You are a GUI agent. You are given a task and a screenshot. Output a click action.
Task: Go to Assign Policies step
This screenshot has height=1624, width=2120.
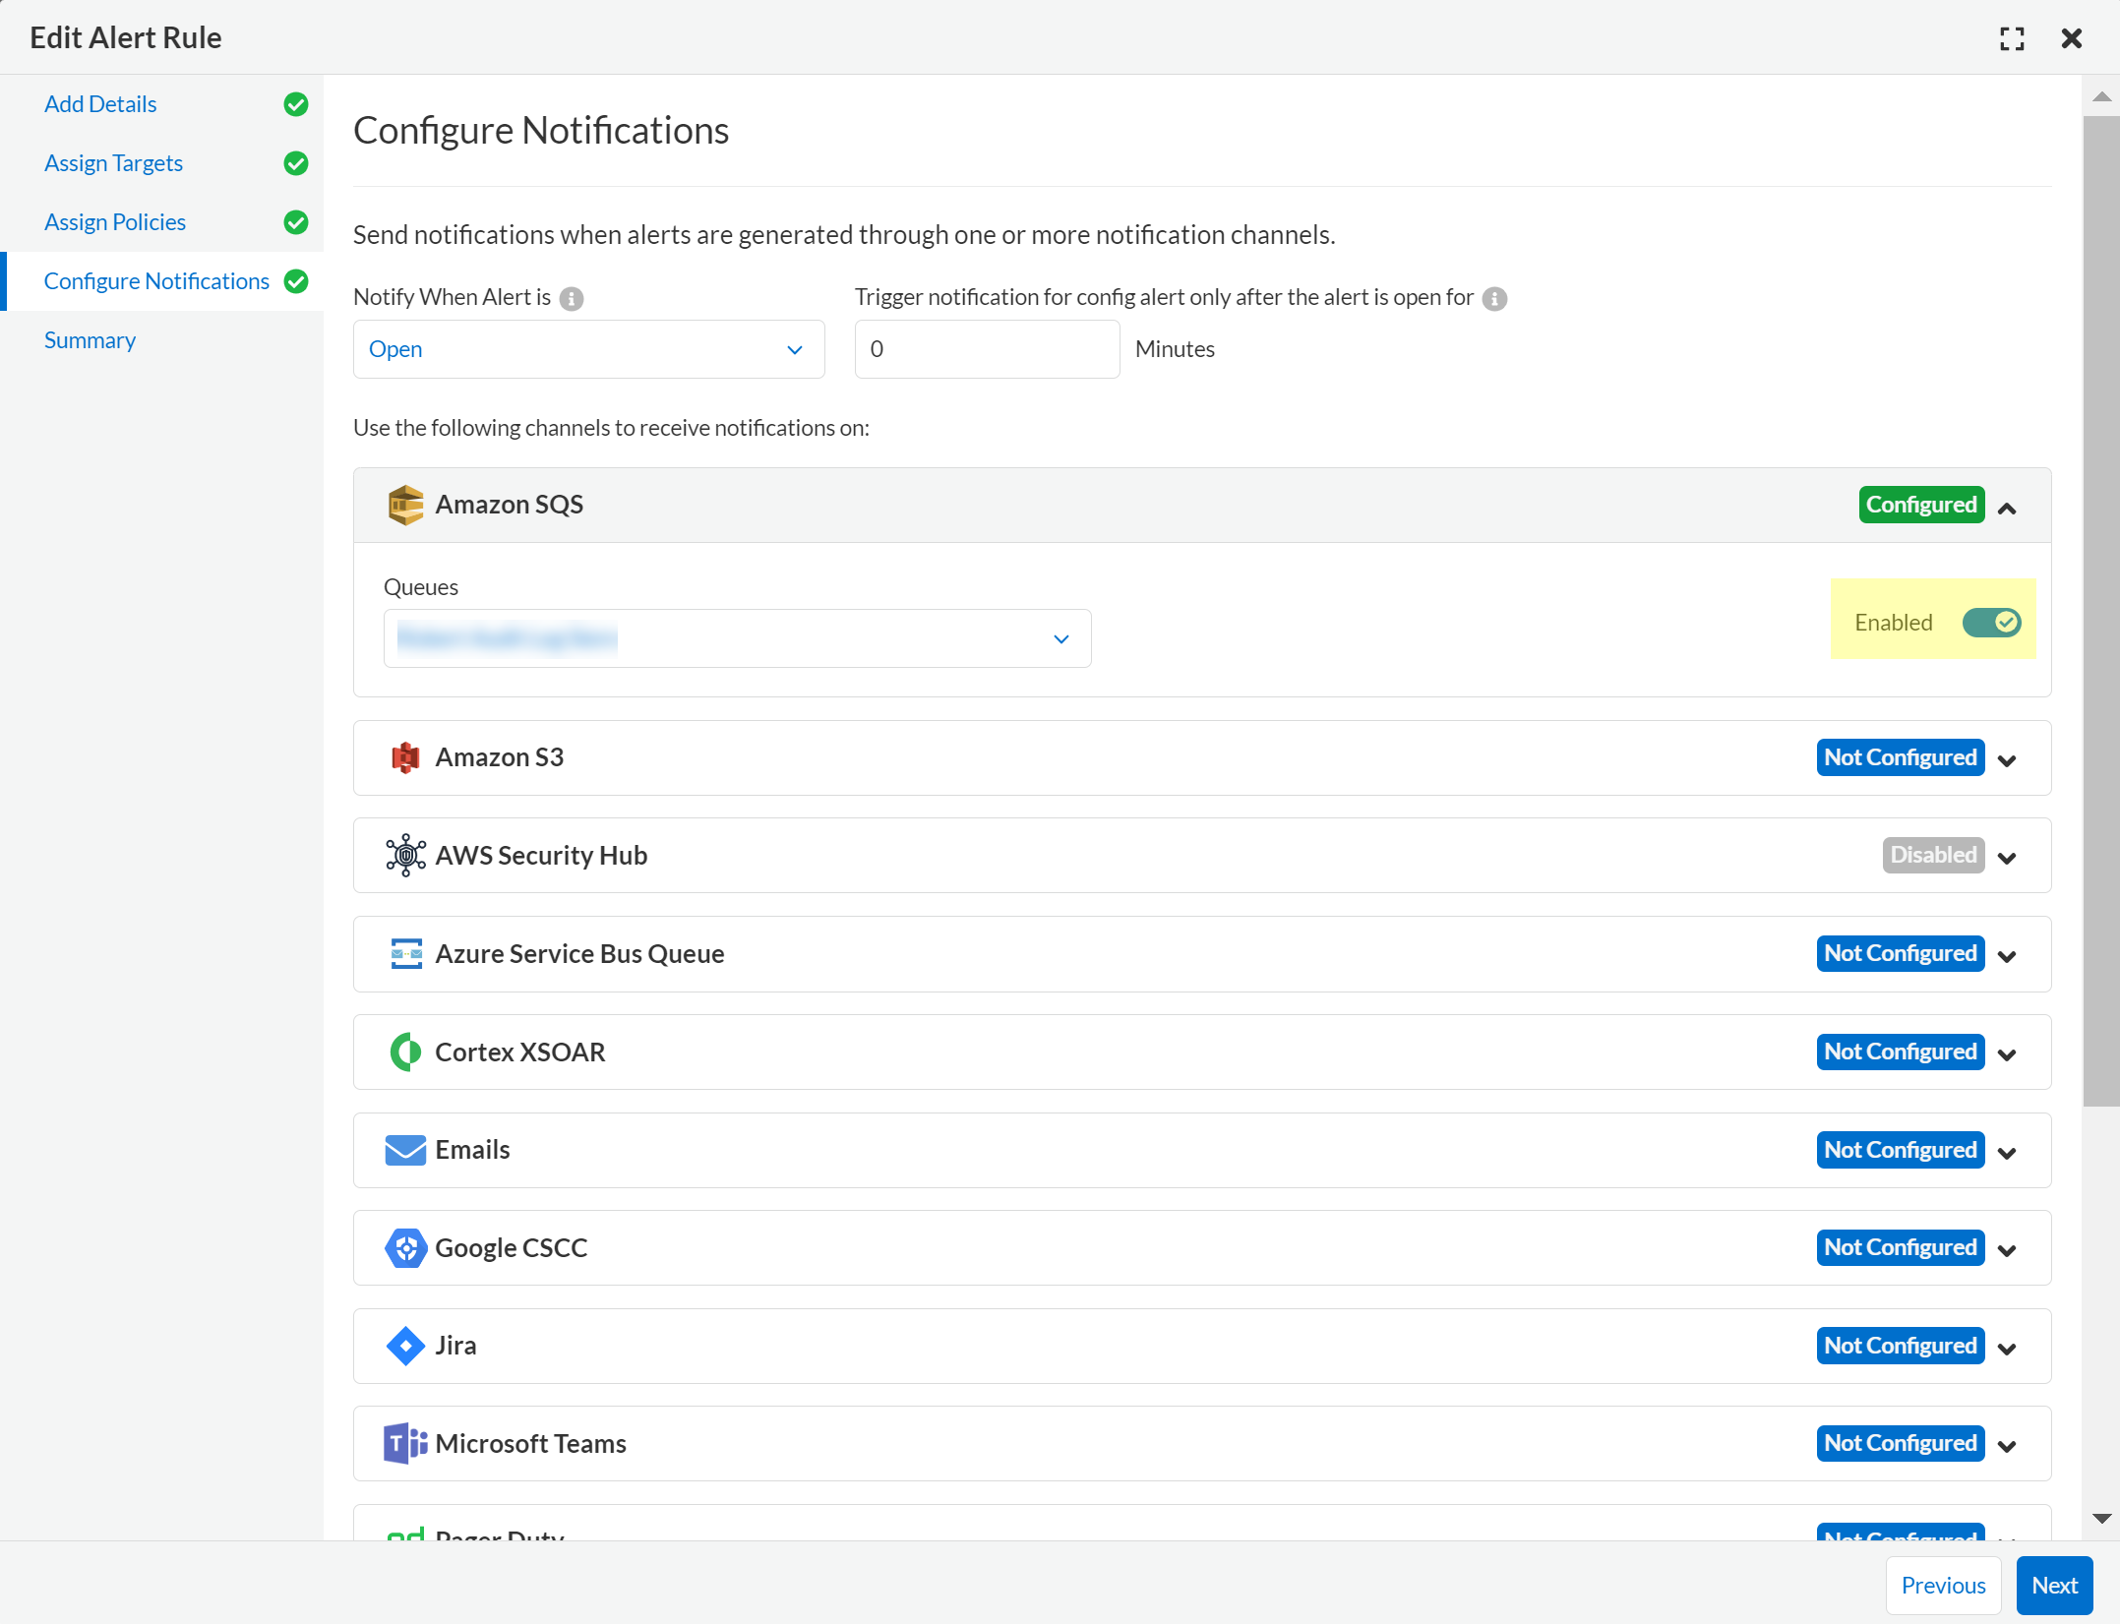(115, 222)
